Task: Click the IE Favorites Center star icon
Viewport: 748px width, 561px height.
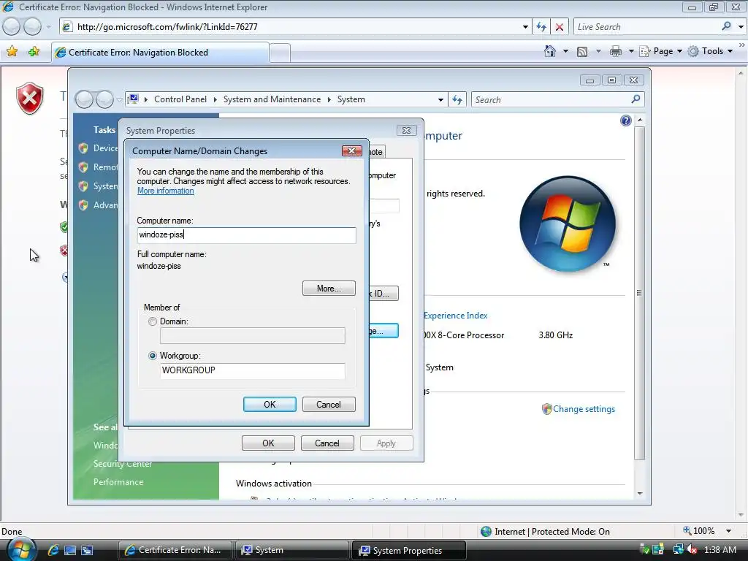Action: coord(12,52)
